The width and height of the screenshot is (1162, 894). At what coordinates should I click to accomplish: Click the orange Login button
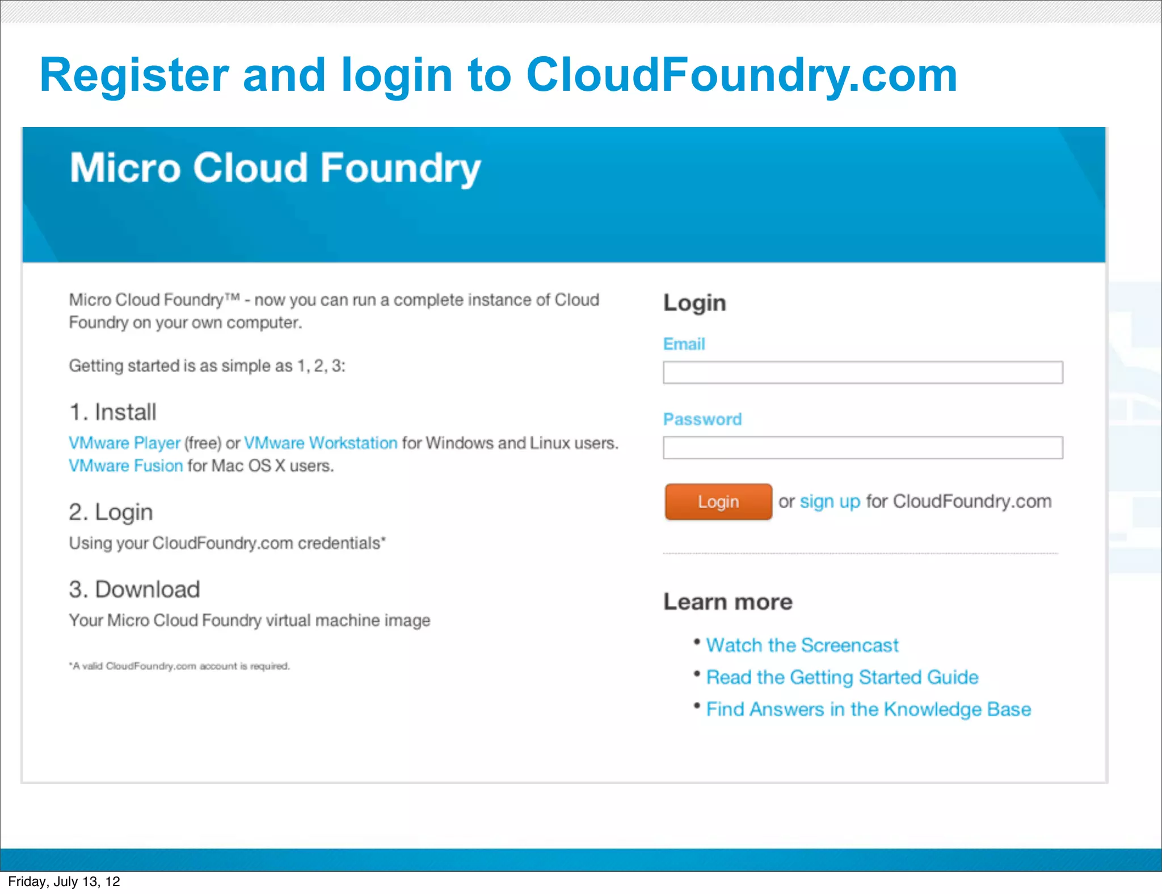point(718,501)
